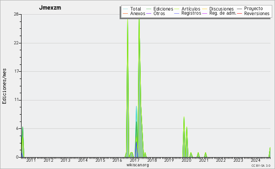This screenshot has width=275, height=169.
Task: Click the 2013 year label
Action: pyautogui.click(x=66, y=160)
